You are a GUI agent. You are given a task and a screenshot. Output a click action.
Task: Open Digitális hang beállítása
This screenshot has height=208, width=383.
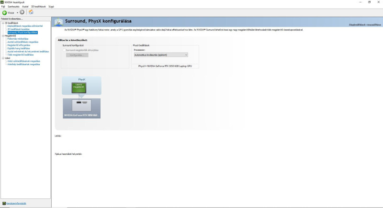click(18, 48)
